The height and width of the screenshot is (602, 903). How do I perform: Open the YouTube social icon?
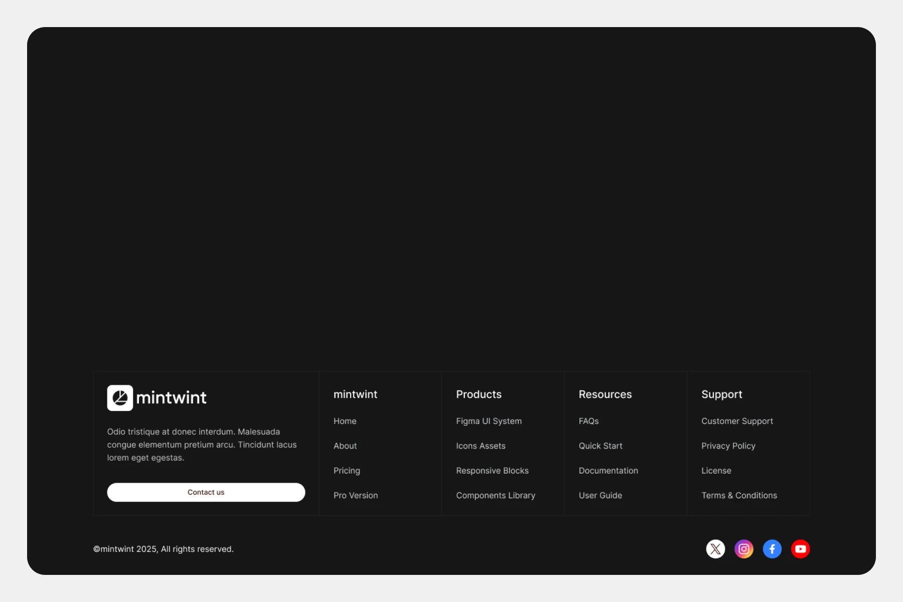800,549
